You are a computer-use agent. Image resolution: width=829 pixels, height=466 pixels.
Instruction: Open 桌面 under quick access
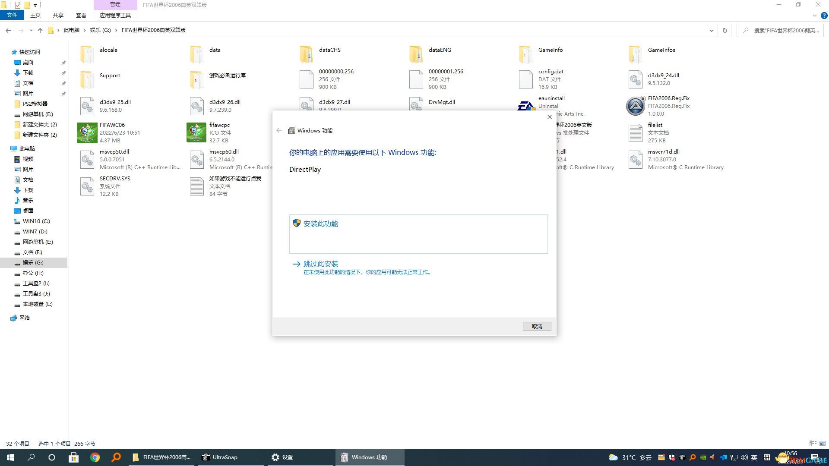point(28,62)
